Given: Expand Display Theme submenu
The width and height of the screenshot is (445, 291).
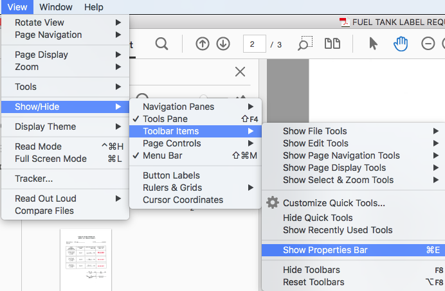Looking at the screenshot, I should tap(66, 126).
